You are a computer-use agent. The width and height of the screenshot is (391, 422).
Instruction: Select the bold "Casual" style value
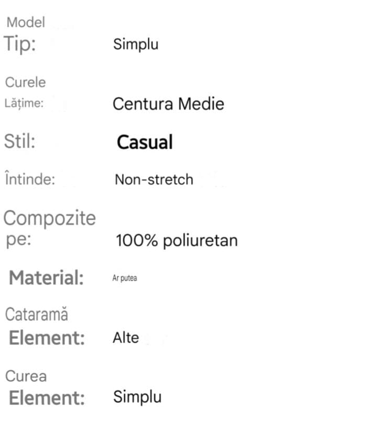[x=145, y=142]
